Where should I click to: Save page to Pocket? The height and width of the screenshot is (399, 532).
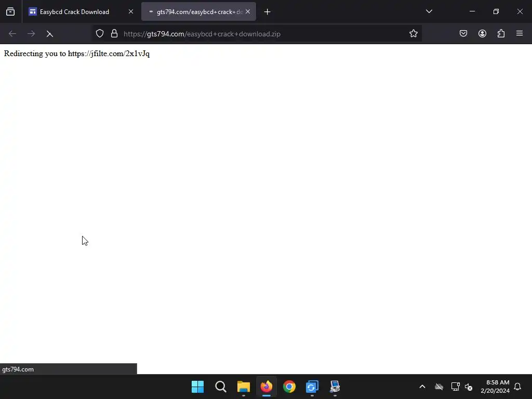tap(463, 34)
